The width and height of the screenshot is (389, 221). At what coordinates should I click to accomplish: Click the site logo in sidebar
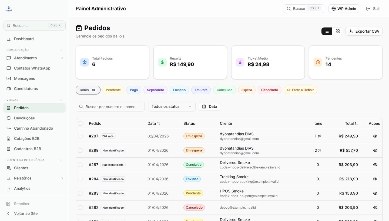pyautogui.click(x=9, y=9)
